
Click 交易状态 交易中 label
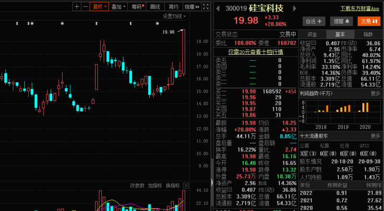pos(256,34)
